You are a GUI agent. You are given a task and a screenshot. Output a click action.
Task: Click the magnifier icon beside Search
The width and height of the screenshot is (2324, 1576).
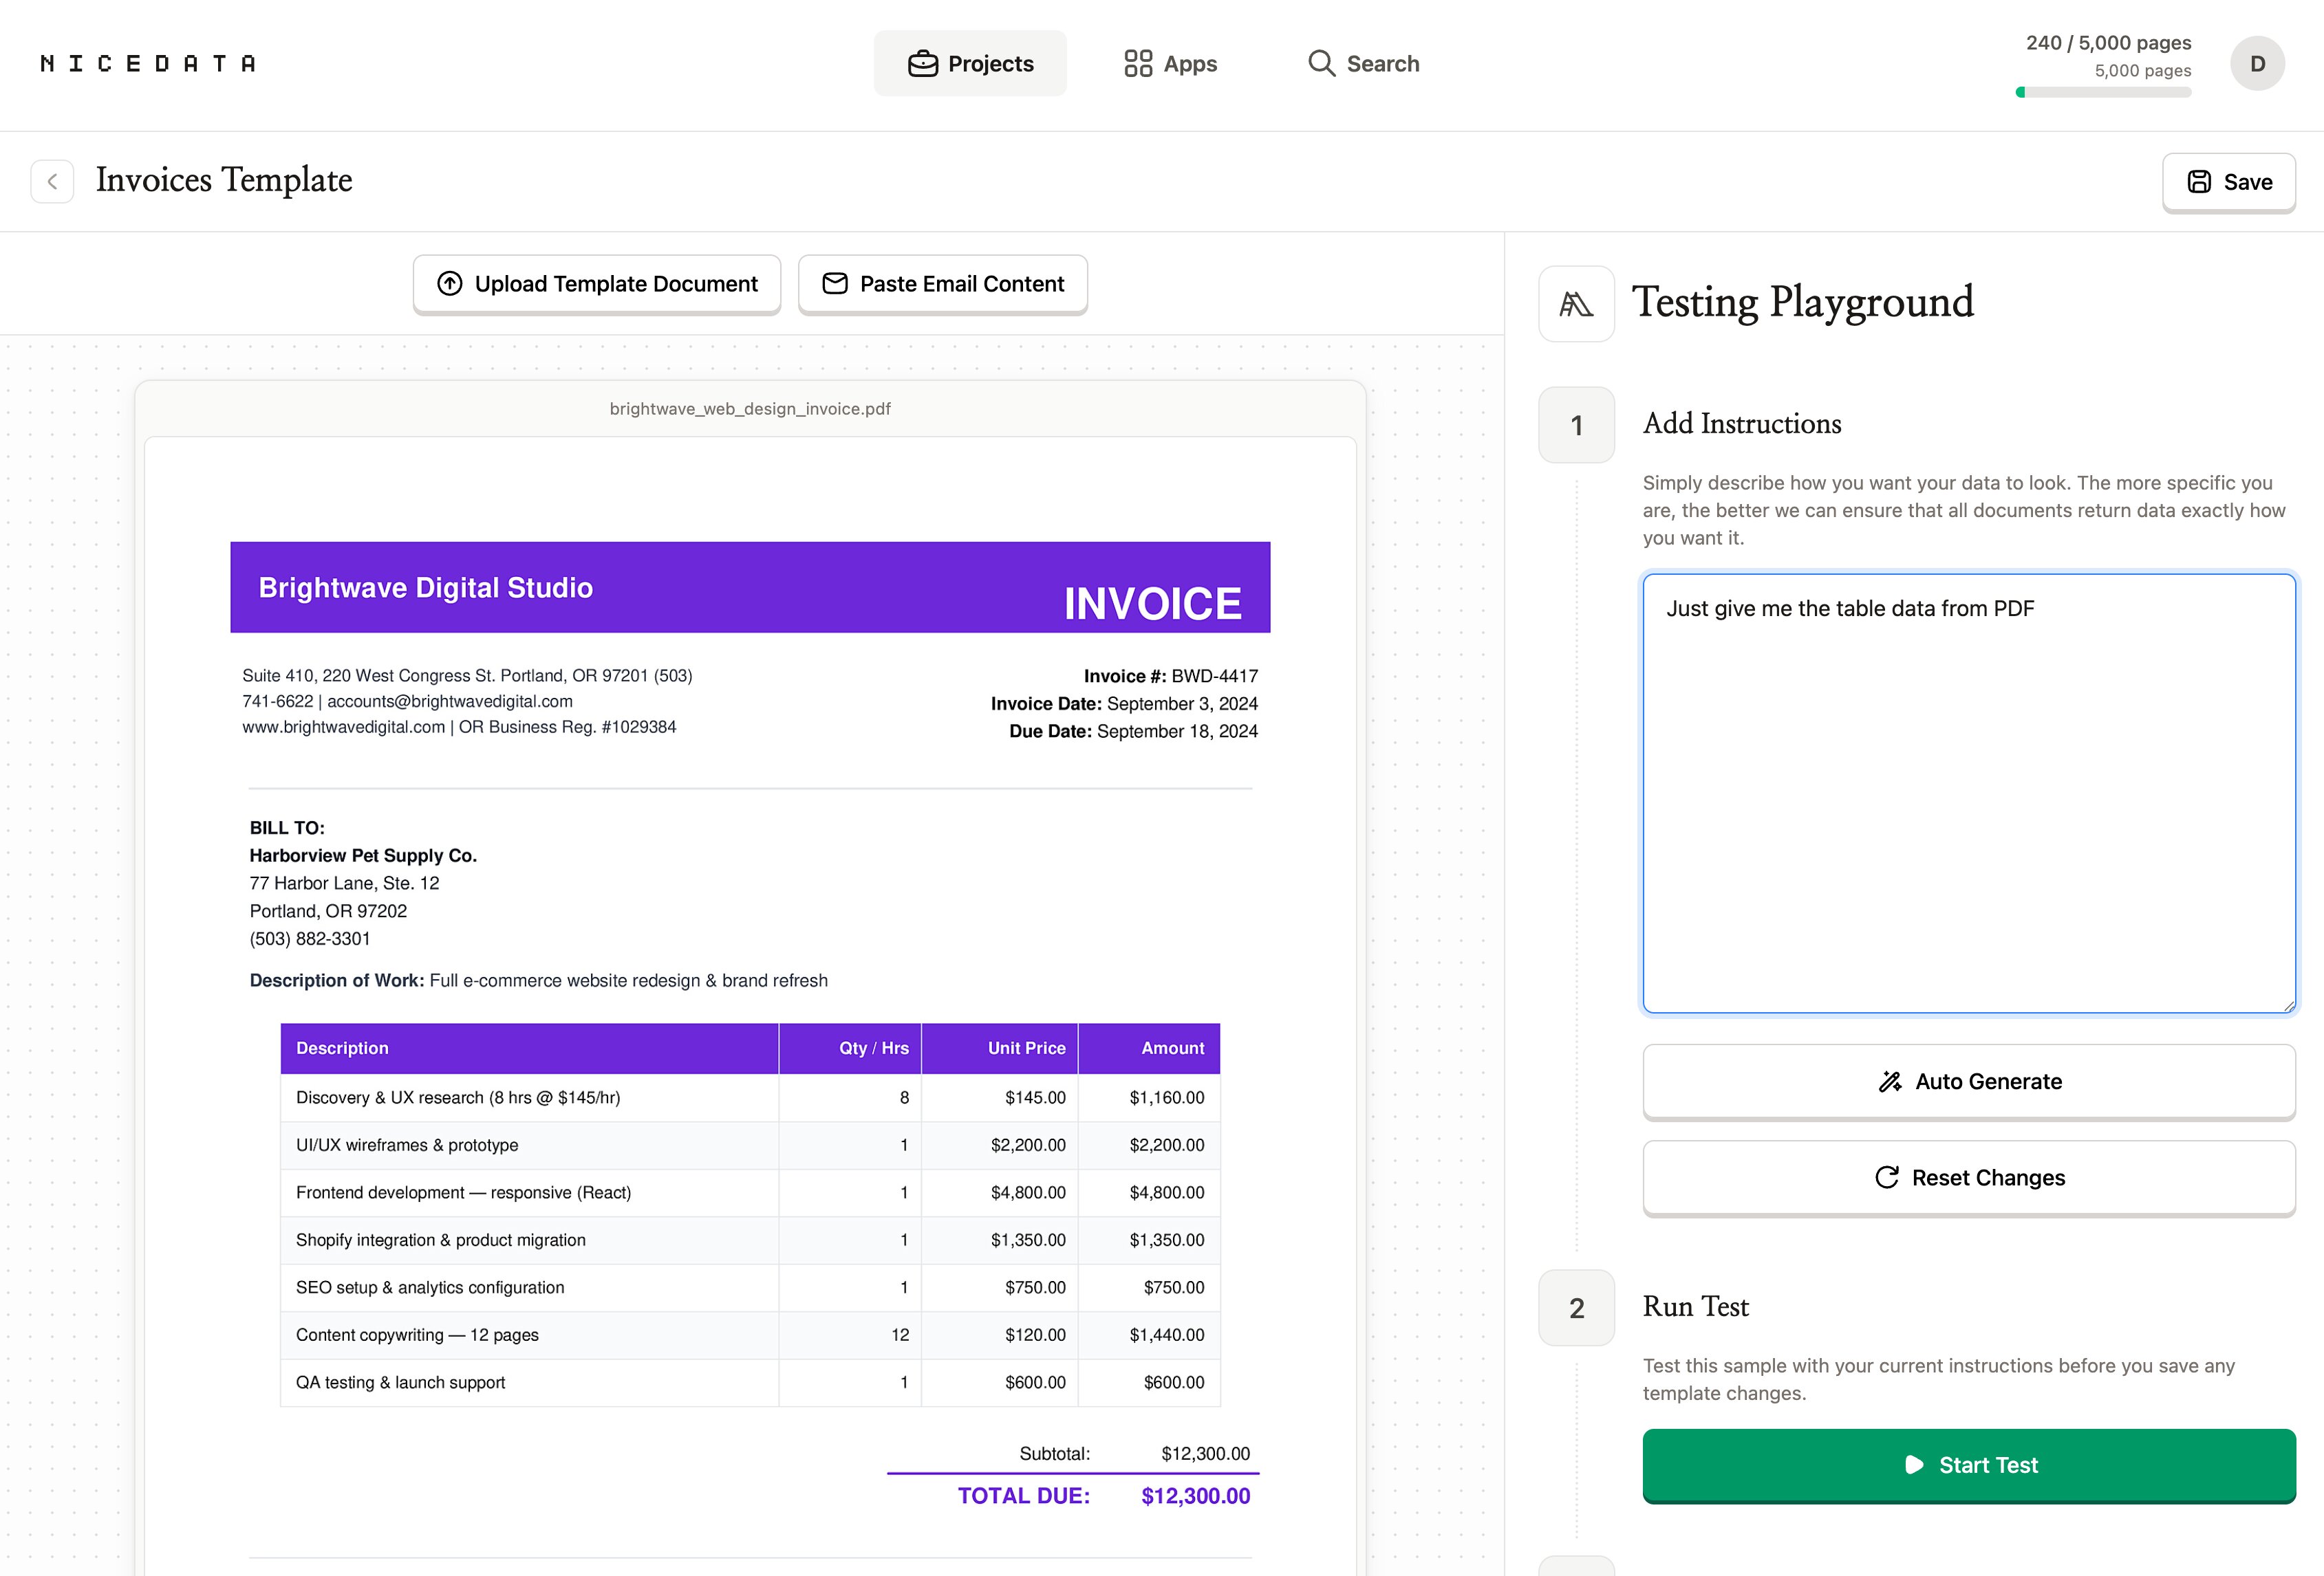1321,64
